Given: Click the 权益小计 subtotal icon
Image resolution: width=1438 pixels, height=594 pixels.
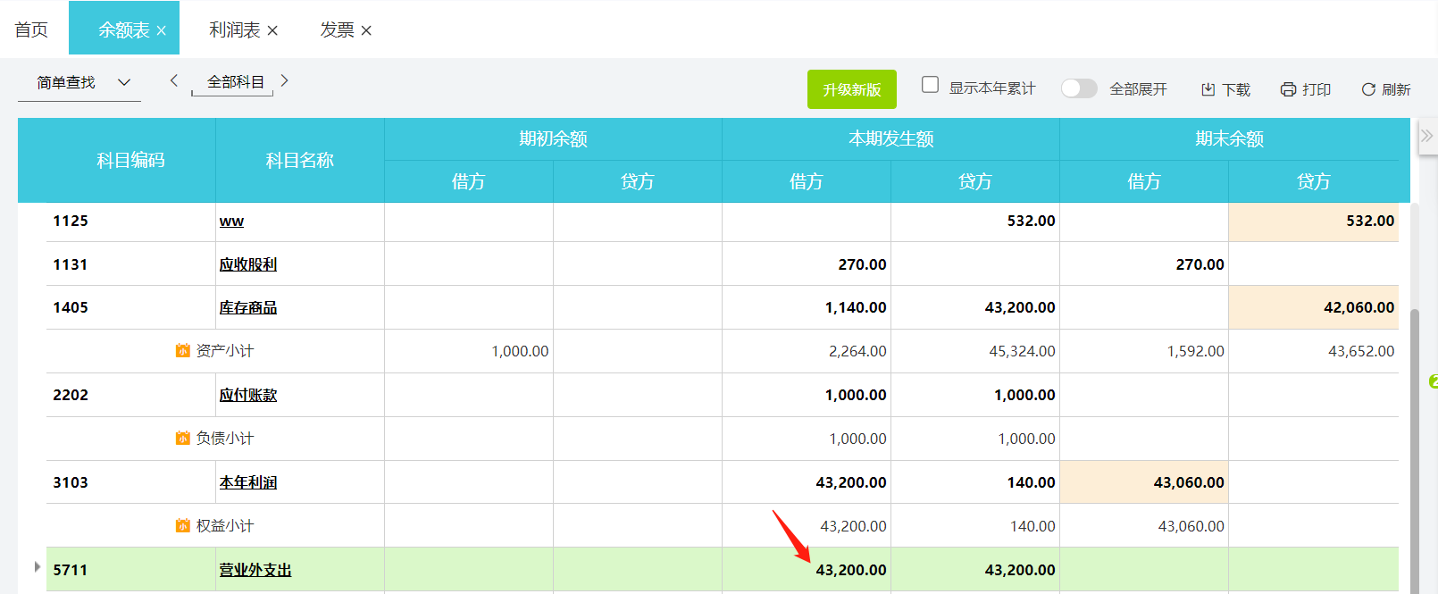Looking at the screenshot, I should (183, 526).
